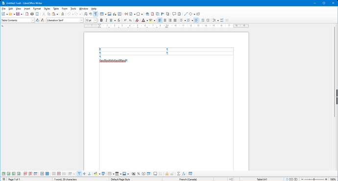Open the Styles menu
The height and width of the screenshot is (181, 338).
tap(47, 9)
